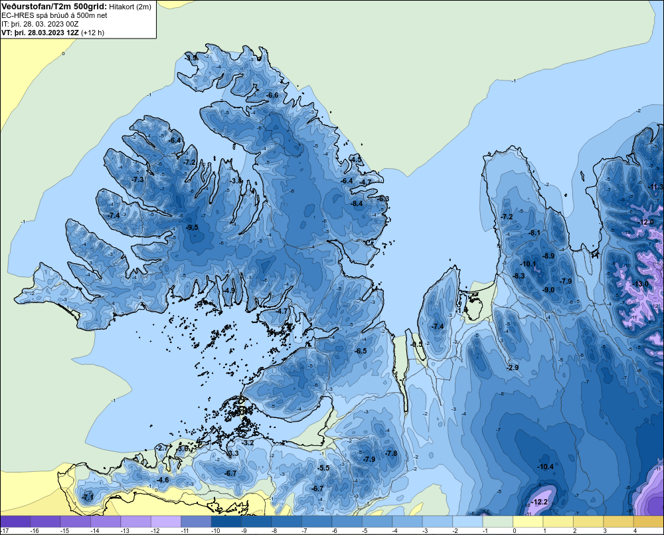Click the -7.1 temperature label

click(88, 498)
